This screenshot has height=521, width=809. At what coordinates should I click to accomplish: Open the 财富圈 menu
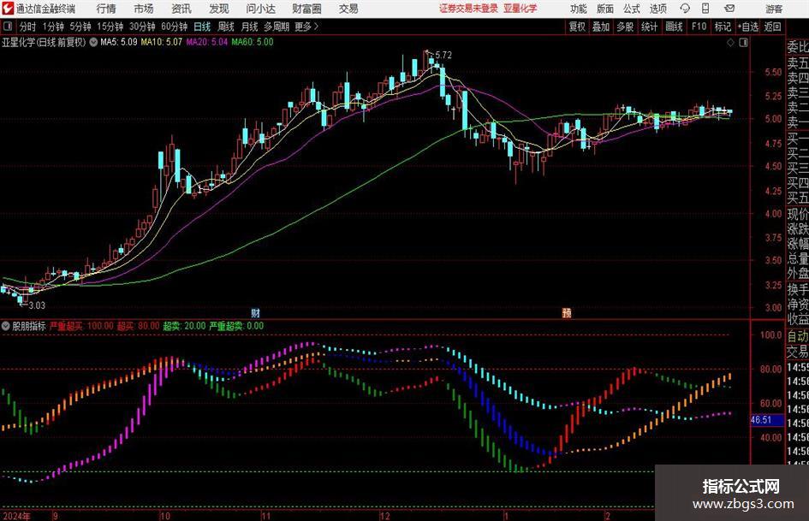click(306, 9)
